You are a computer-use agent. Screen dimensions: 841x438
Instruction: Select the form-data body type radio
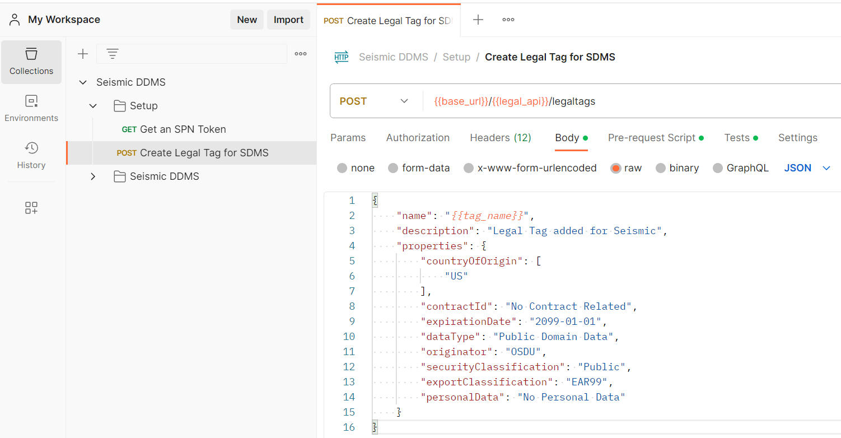[393, 168]
